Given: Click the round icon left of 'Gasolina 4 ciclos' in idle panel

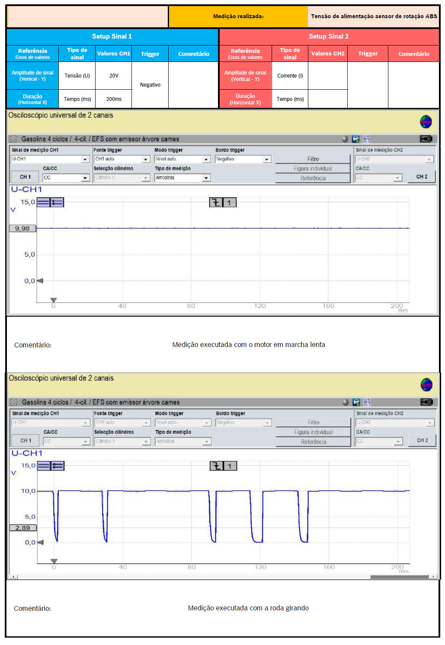Looking at the screenshot, I should click(x=13, y=139).
